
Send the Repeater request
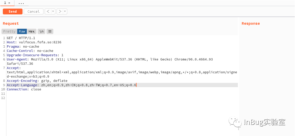13,11
